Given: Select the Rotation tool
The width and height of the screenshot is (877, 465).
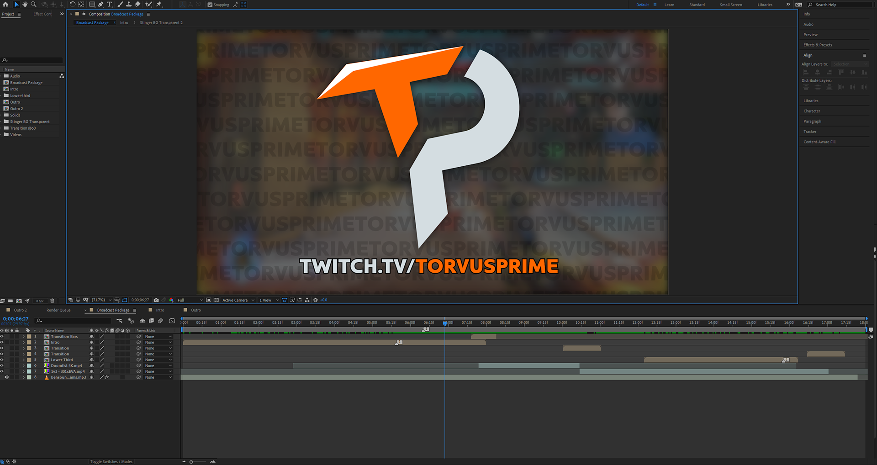Looking at the screenshot, I should pos(72,4).
